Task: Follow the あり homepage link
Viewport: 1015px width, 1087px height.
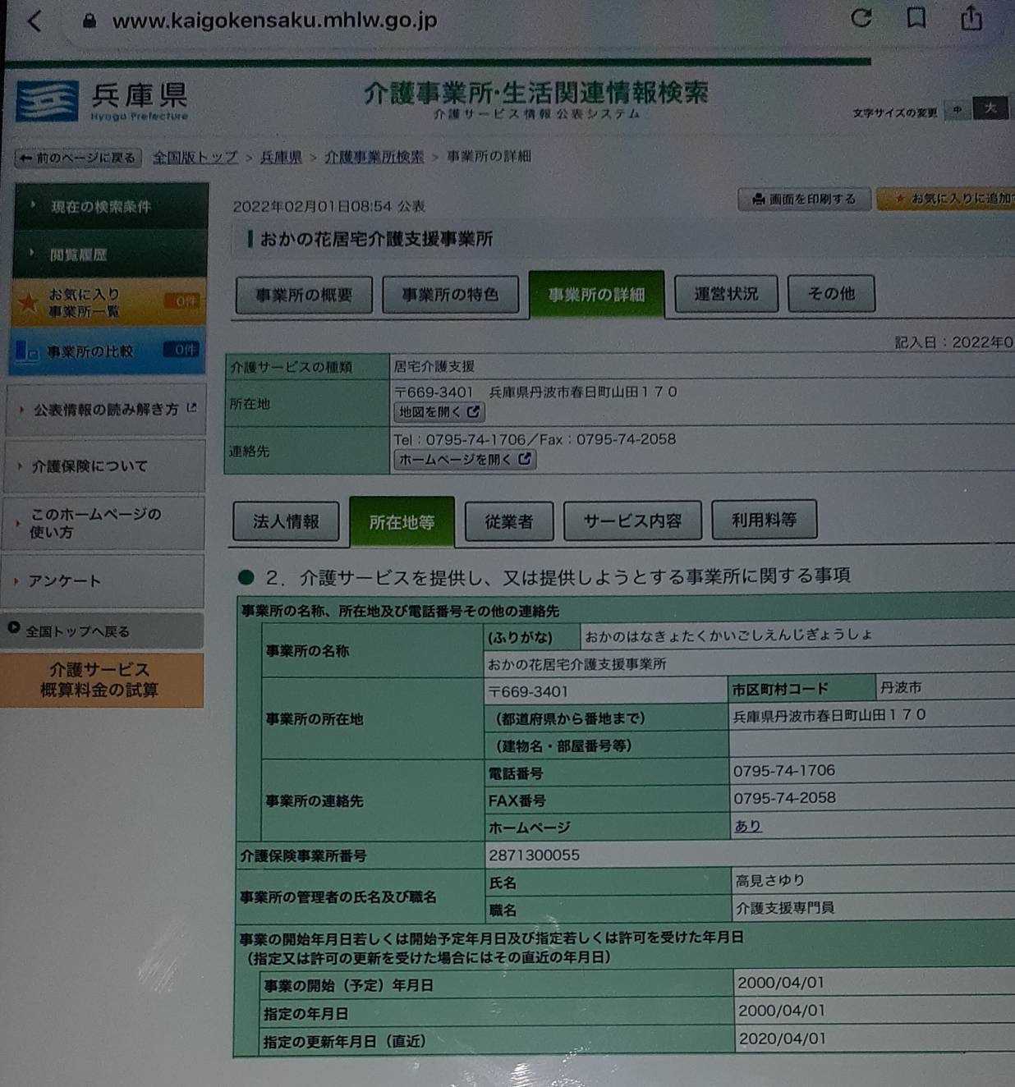Action: pyautogui.click(x=747, y=826)
